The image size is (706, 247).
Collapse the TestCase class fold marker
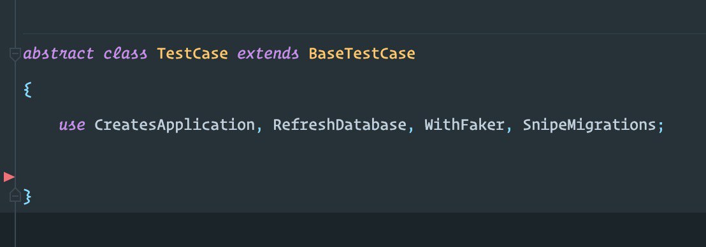coord(15,55)
